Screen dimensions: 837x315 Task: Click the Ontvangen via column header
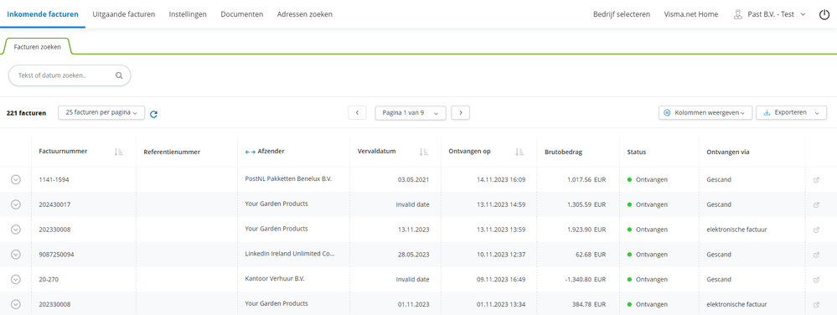(x=727, y=152)
